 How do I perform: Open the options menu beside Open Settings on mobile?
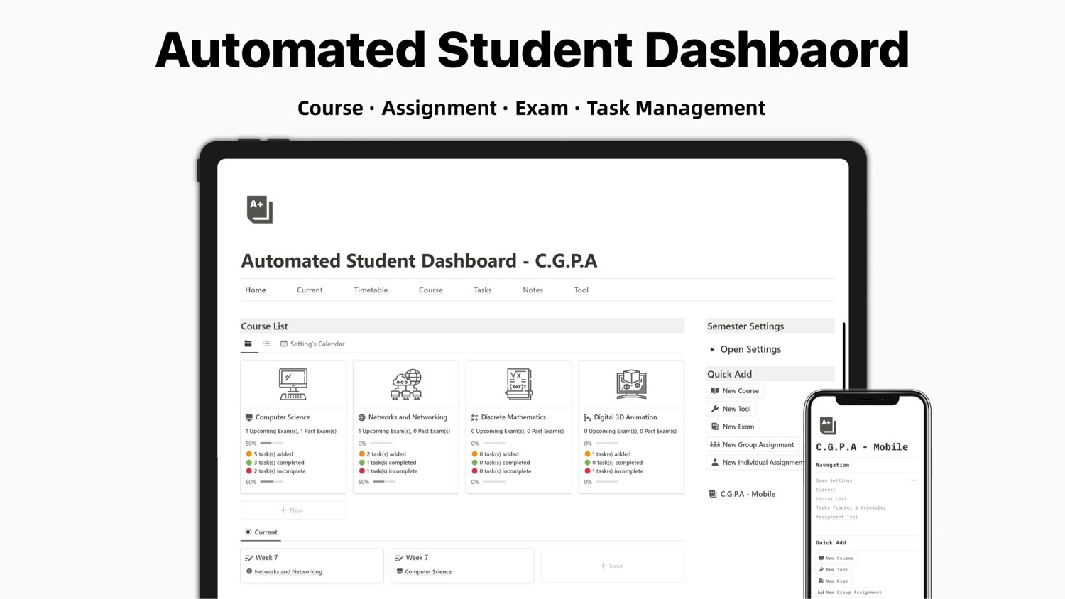(x=912, y=480)
